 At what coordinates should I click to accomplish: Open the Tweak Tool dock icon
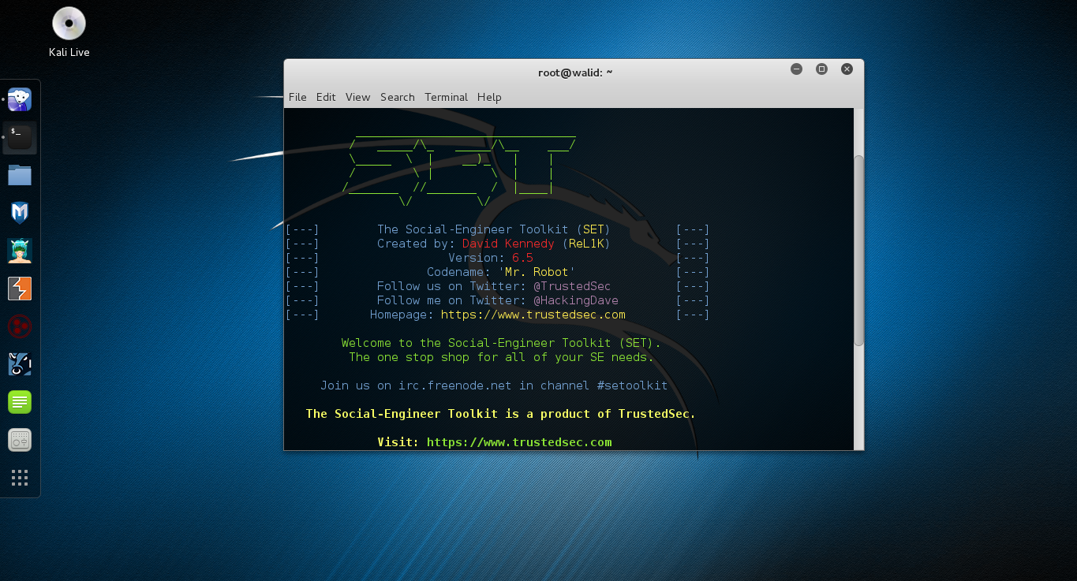[20, 440]
